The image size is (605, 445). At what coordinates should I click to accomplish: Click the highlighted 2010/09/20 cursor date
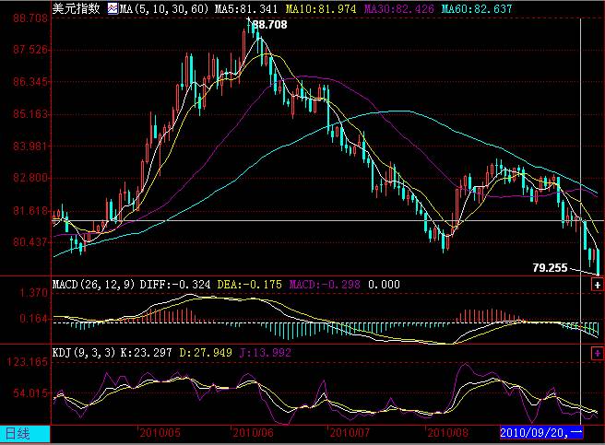[x=541, y=433]
